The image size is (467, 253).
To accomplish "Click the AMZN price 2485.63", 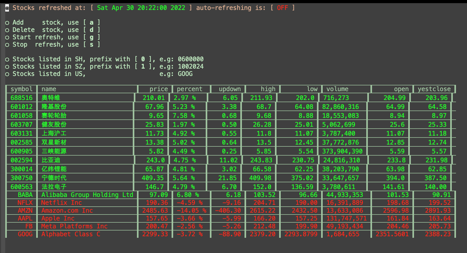I will click(155, 211).
